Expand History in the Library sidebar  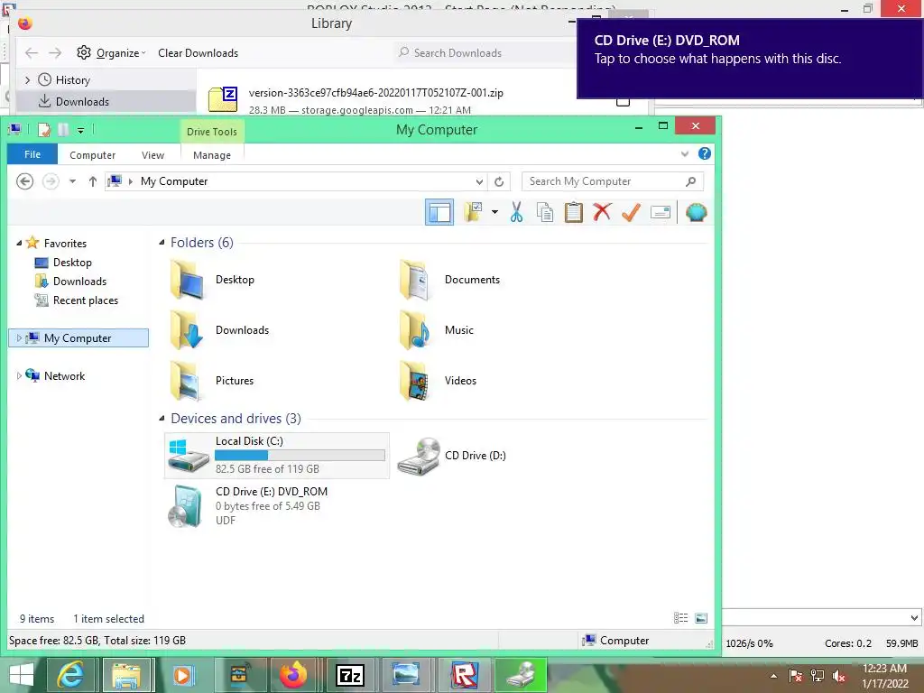coord(27,79)
